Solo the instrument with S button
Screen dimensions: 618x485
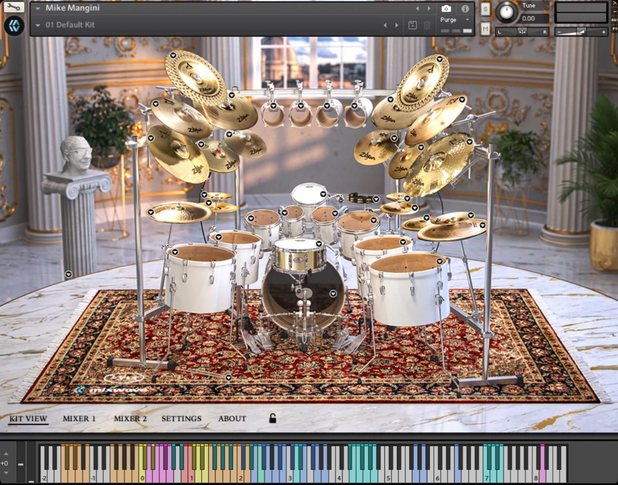click(x=485, y=9)
